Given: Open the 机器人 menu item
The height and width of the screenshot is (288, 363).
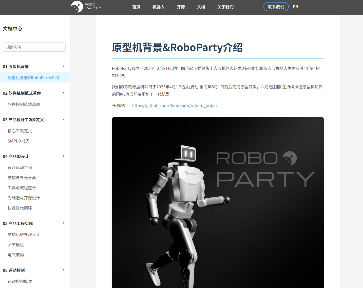Looking at the screenshot, I should [x=158, y=7].
